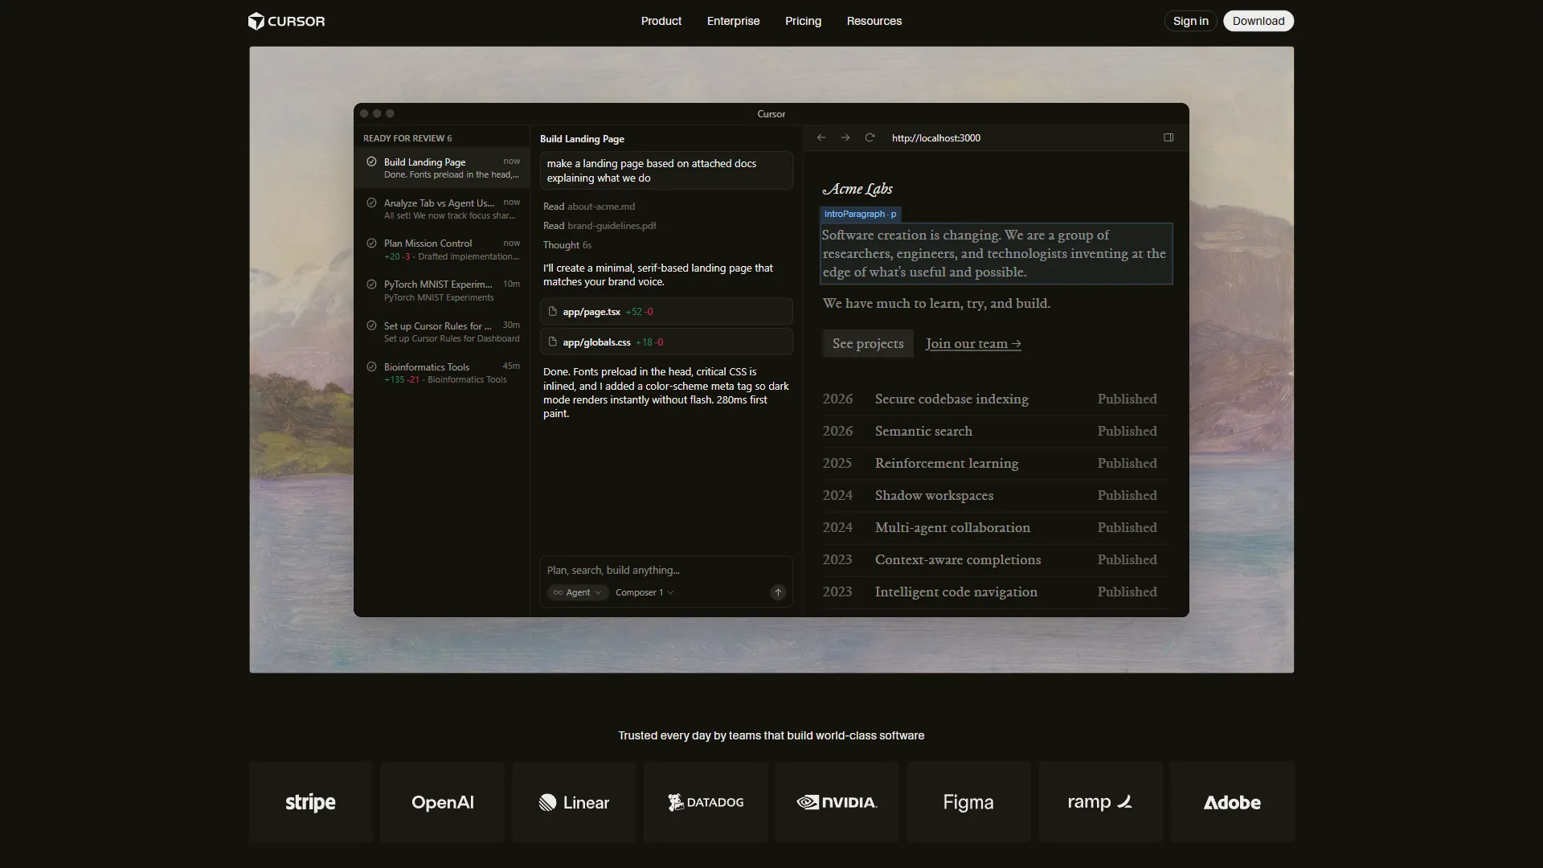Click check icon for Build Landing Page
The image size is (1543, 868).
point(371,162)
